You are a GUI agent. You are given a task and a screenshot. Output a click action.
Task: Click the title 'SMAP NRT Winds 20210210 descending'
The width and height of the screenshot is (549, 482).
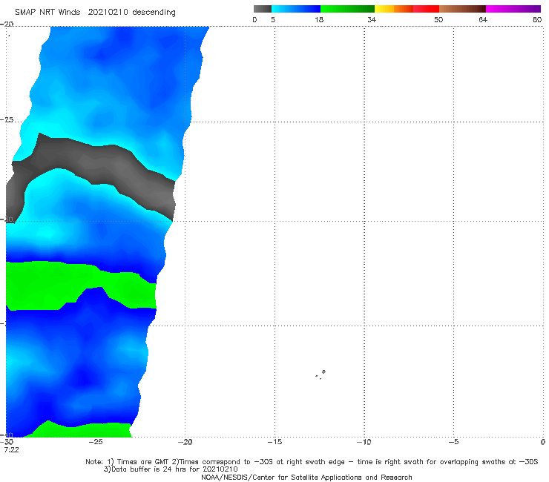(x=95, y=13)
